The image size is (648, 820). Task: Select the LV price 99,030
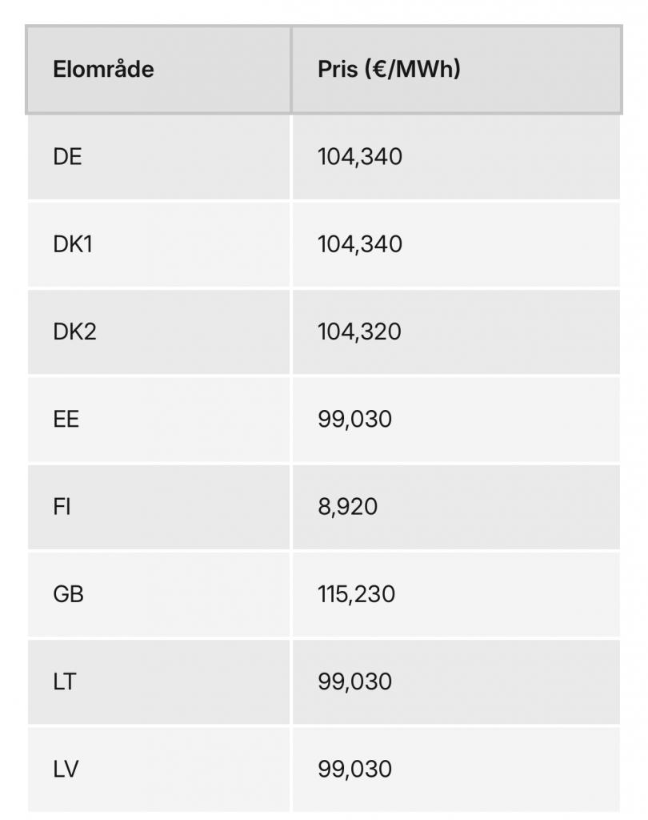click(355, 770)
